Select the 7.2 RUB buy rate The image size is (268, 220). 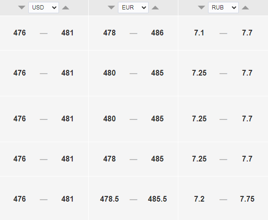click(x=199, y=199)
